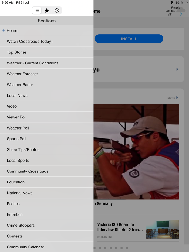
Task: Tap the Victoria light rain weather icon
Action: (181, 11)
